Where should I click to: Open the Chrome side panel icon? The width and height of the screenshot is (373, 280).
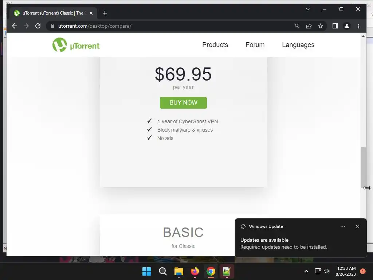(335, 26)
